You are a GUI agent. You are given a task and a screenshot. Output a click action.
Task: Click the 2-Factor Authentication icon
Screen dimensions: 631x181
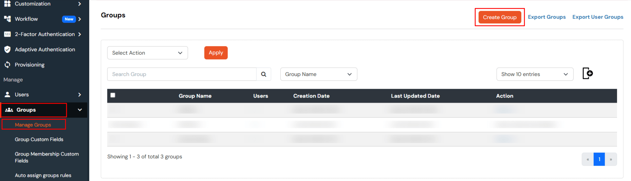[x=7, y=34]
